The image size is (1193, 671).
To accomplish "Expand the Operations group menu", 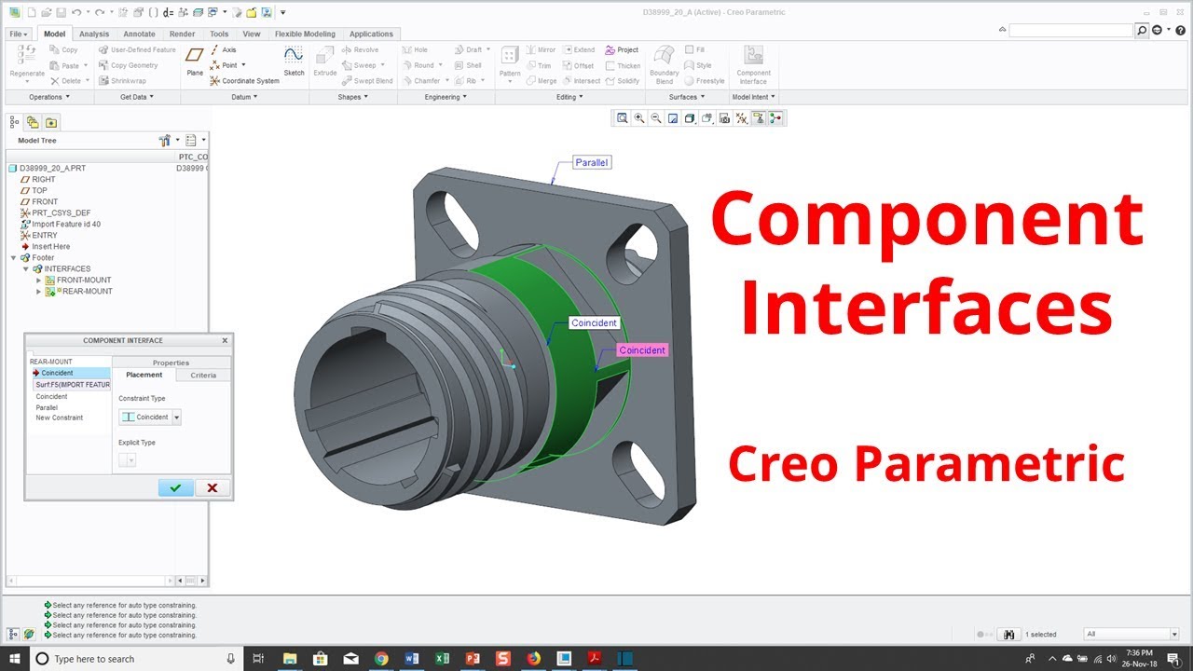I will click(x=49, y=97).
